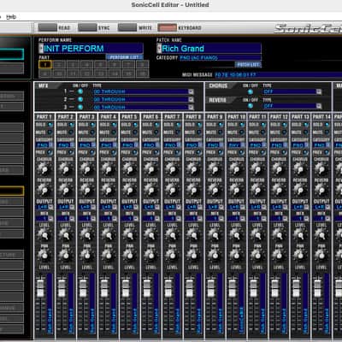Screen dimensions: 342x342
Task: Select part button 16 in PART grid
Action: (142, 74)
